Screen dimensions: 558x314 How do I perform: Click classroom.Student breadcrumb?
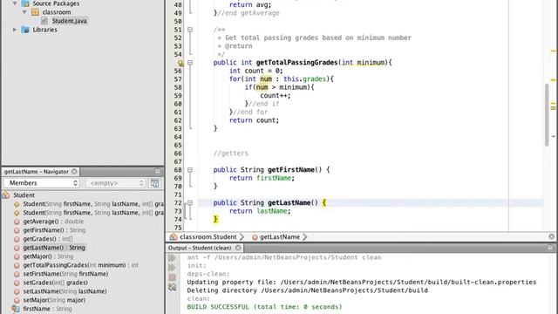[x=208, y=236]
